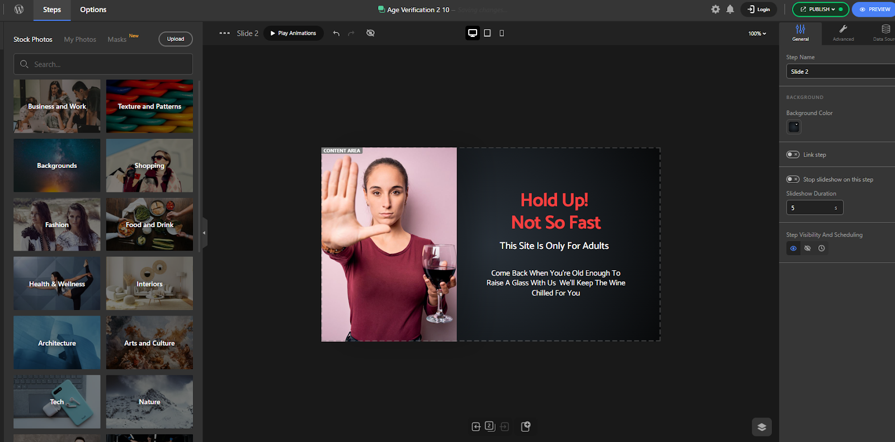Click the PUBLISH dropdown button
Screen dimensions: 895x442
(x=821, y=10)
